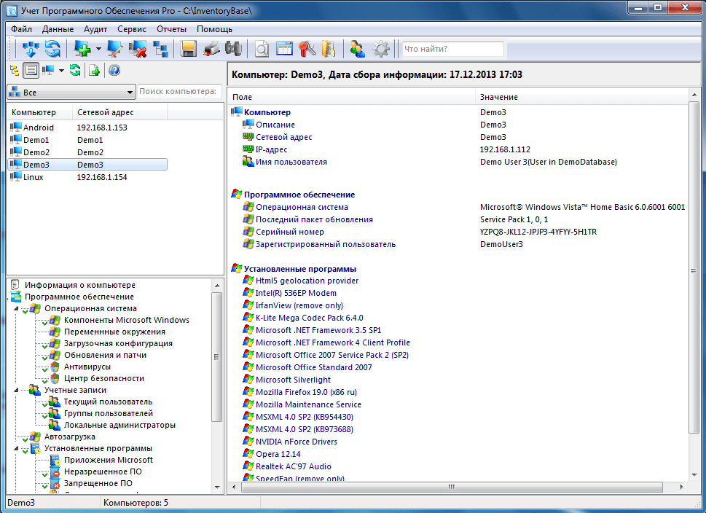Toggle the list view mode button
This screenshot has width=706, height=513.
pos(31,70)
